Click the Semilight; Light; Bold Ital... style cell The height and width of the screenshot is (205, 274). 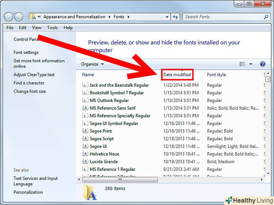[233, 146]
